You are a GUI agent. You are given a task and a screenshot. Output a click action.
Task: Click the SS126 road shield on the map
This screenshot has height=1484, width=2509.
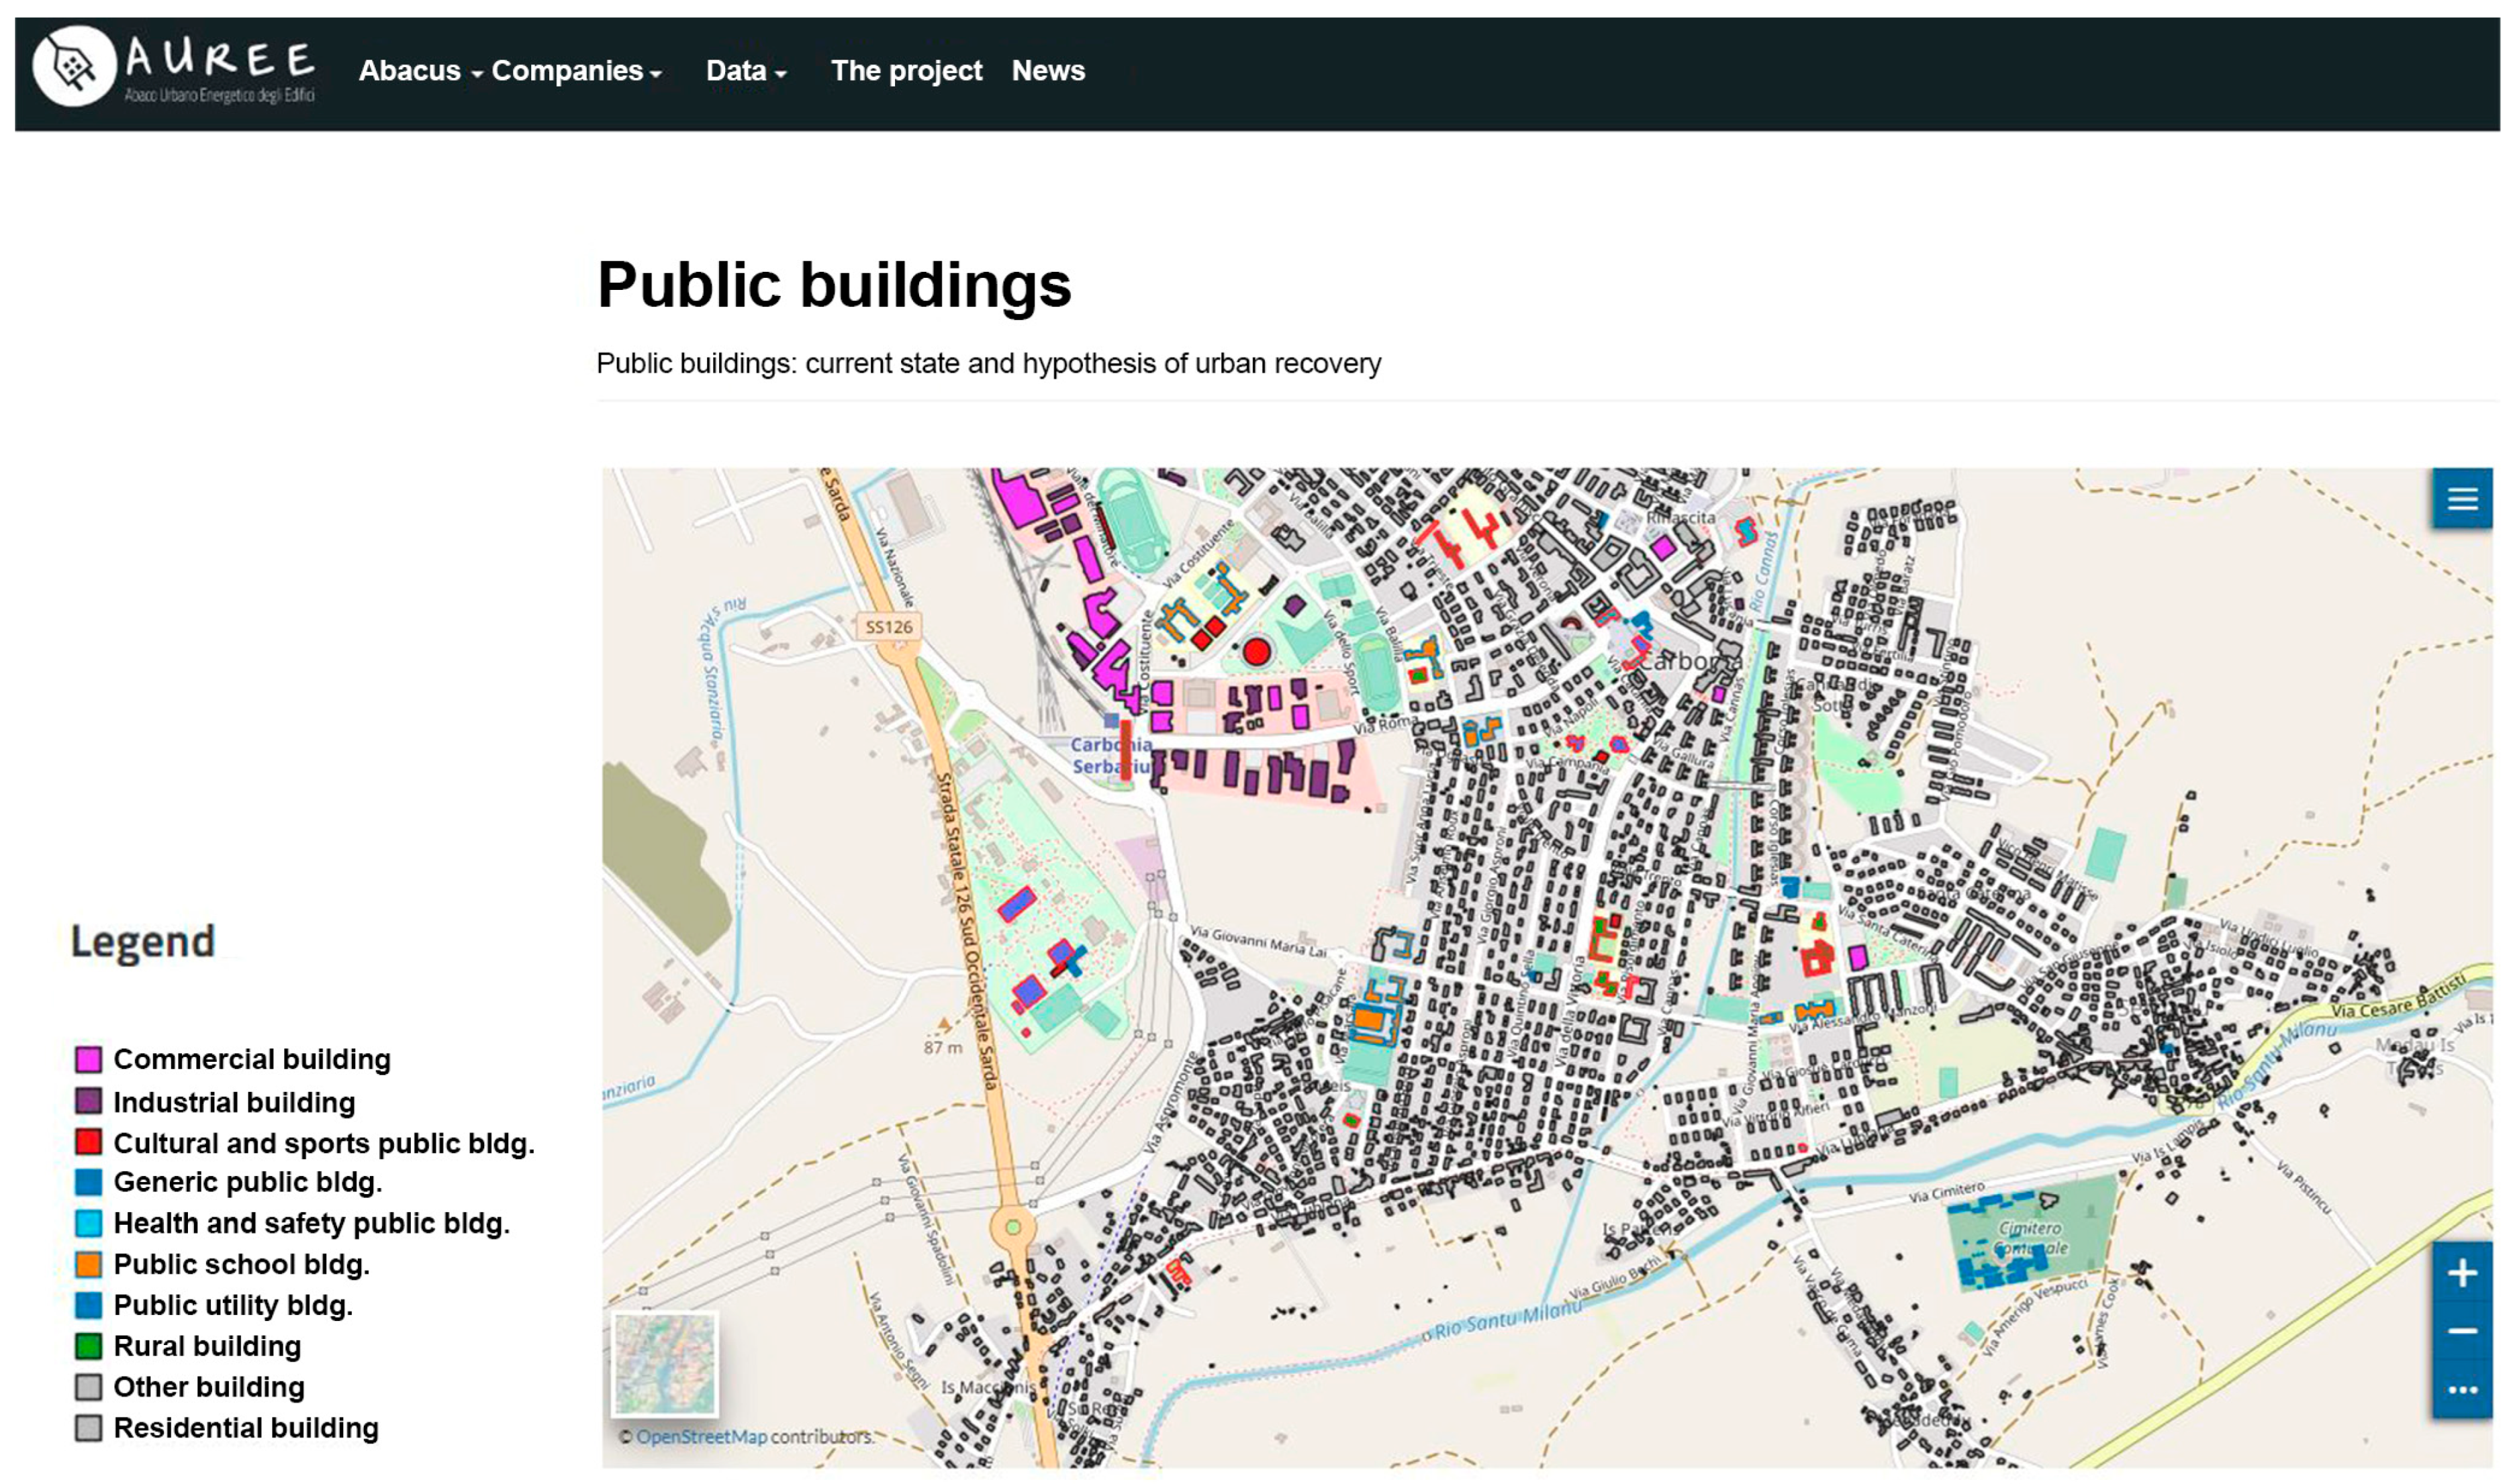point(888,627)
